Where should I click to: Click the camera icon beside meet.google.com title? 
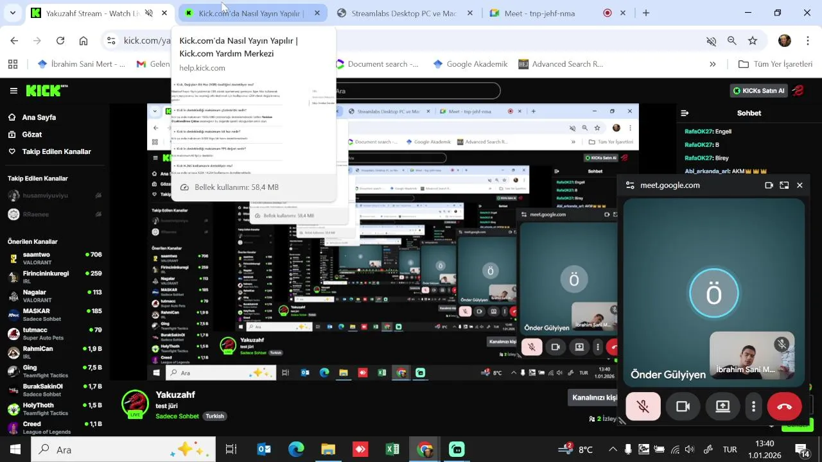pyautogui.click(x=769, y=185)
